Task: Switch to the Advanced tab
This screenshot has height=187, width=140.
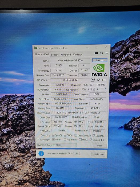Action: click(x=66, y=54)
